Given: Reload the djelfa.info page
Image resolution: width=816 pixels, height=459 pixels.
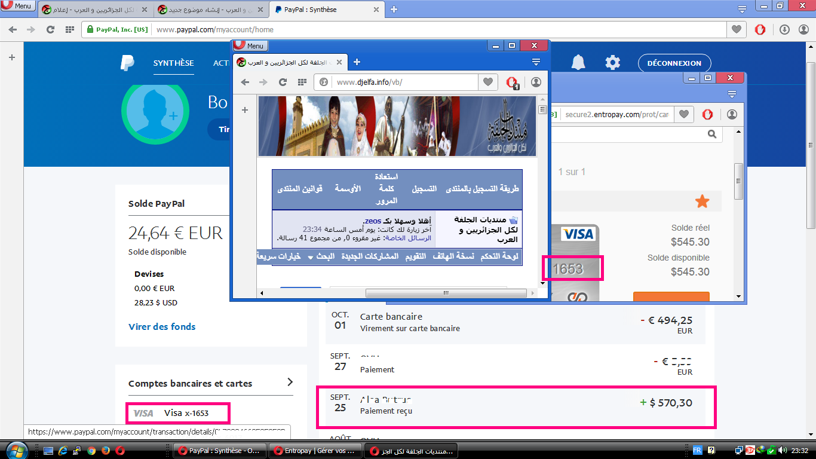Looking at the screenshot, I should 283,82.
